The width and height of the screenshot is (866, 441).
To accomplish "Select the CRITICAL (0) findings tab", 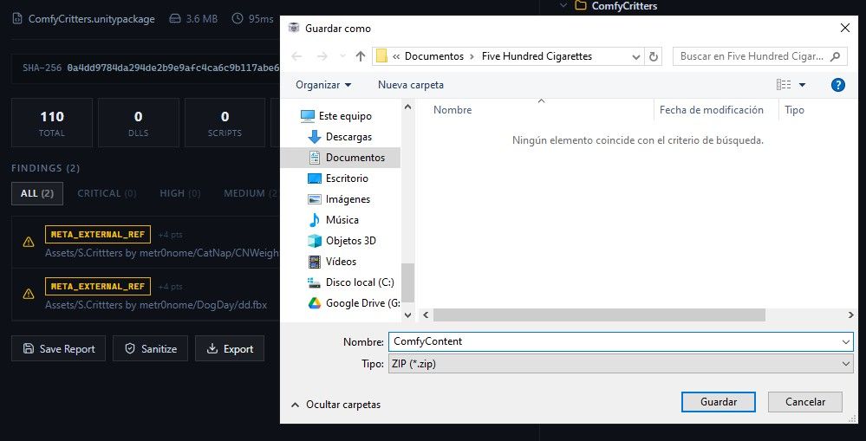I will pyautogui.click(x=107, y=194).
